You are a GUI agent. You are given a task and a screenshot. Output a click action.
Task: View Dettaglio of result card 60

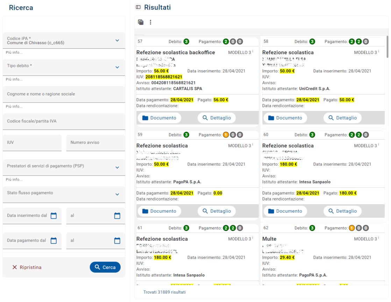click(342, 211)
